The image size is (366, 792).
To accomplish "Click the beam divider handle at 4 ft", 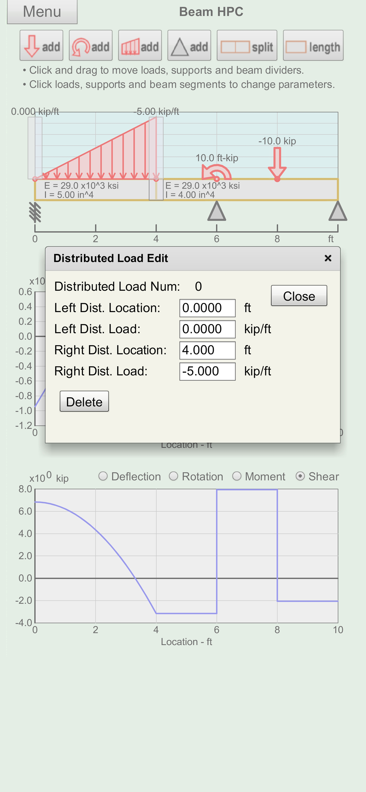I will point(156,190).
